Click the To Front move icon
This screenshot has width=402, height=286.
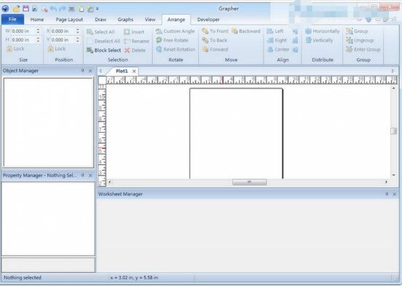205,31
